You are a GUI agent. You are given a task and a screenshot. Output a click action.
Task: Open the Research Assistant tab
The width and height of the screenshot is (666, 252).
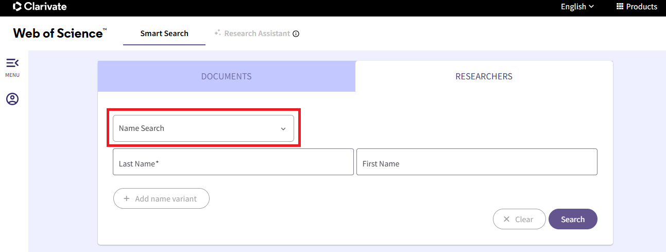257,33
